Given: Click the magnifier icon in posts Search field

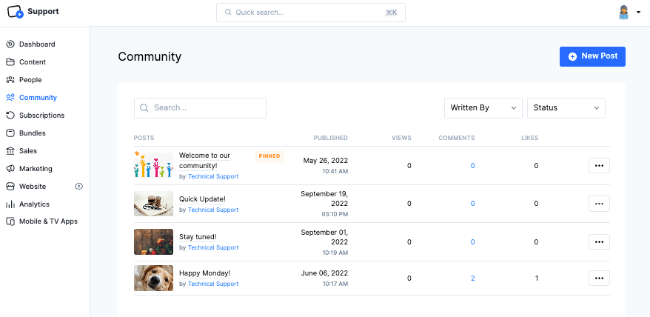Looking at the screenshot, I should pos(144,108).
